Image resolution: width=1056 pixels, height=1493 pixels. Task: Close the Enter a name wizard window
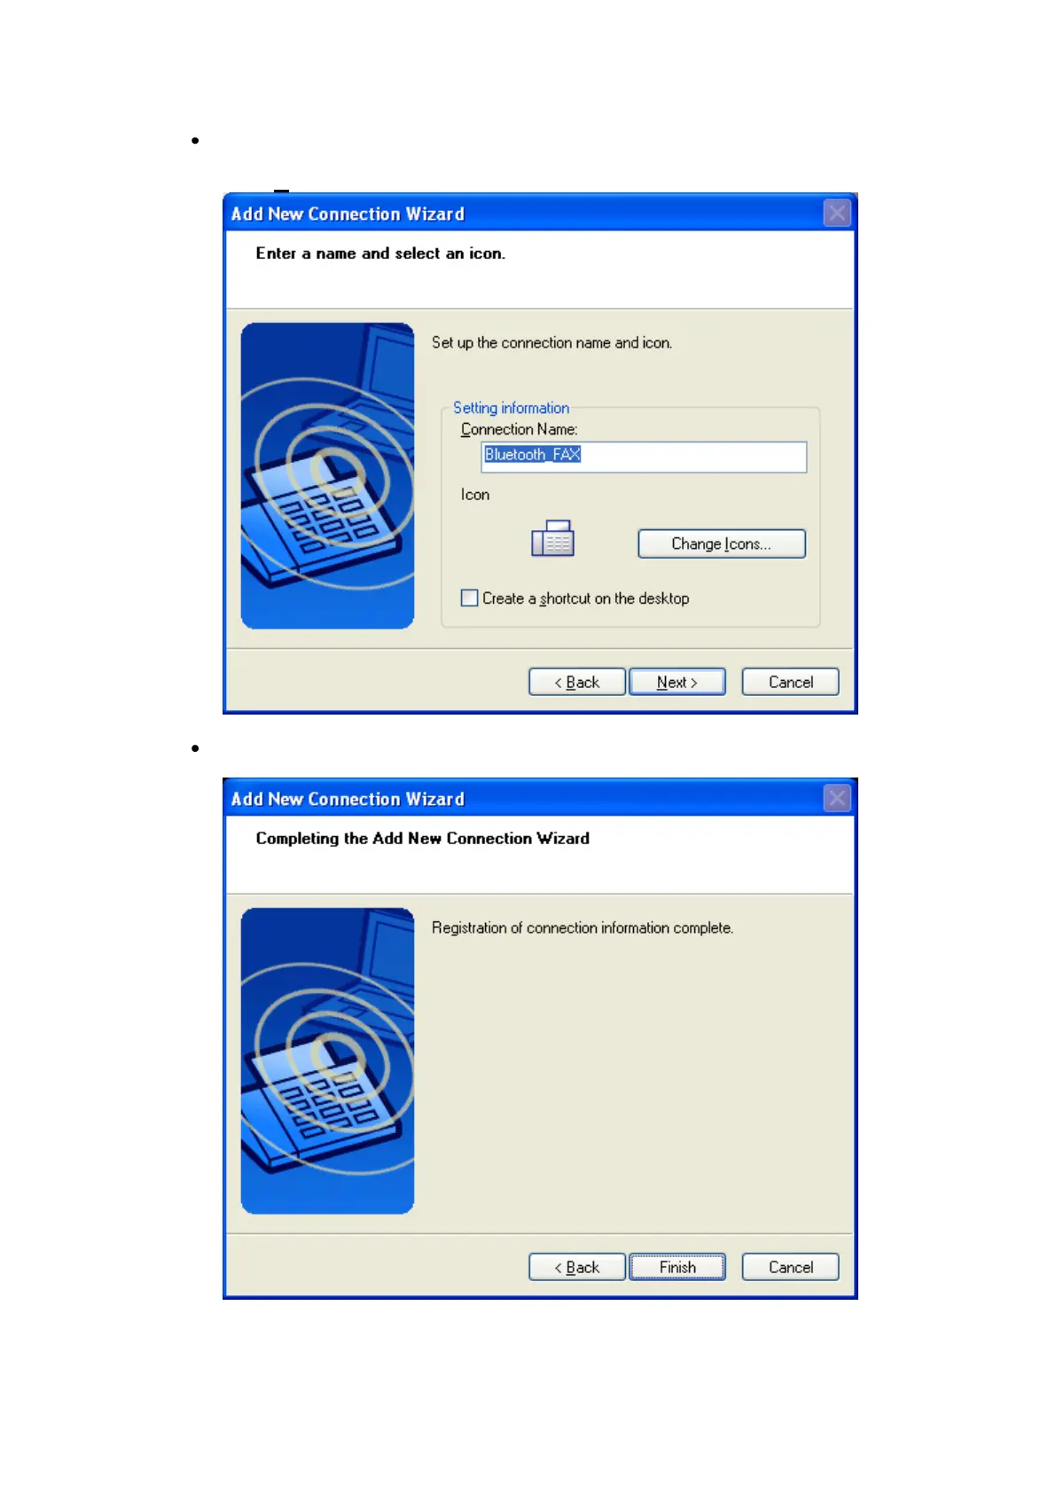coord(836,213)
